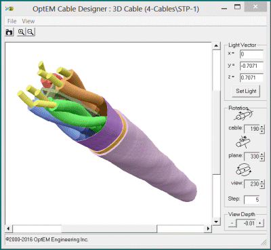Click the OptEM app icon in title bar
Viewport: 271px width, 250px height.
9,9
